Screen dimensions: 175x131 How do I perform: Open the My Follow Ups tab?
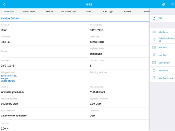click(68, 12)
